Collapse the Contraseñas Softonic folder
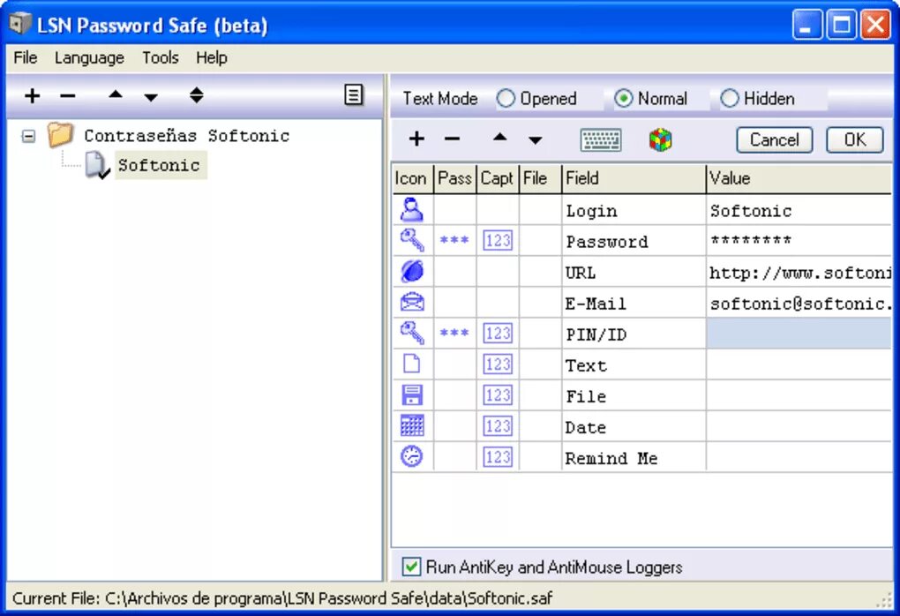The image size is (900, 616). pos(28,136)
